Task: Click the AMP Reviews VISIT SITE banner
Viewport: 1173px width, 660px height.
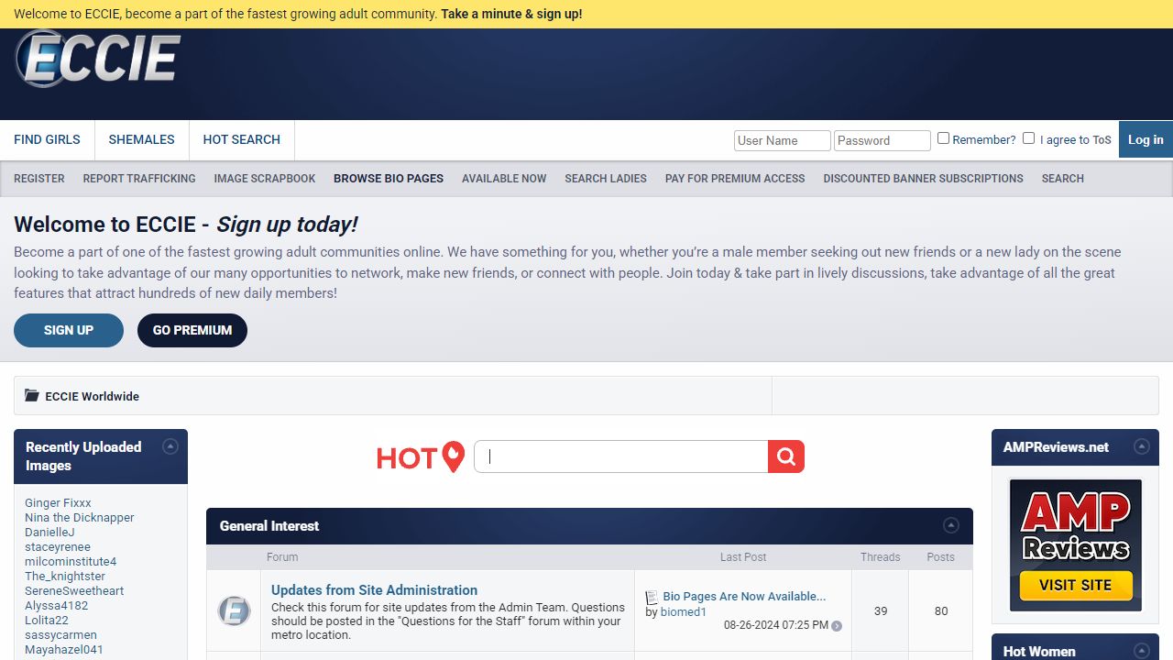Action: tap(1075, 544)
